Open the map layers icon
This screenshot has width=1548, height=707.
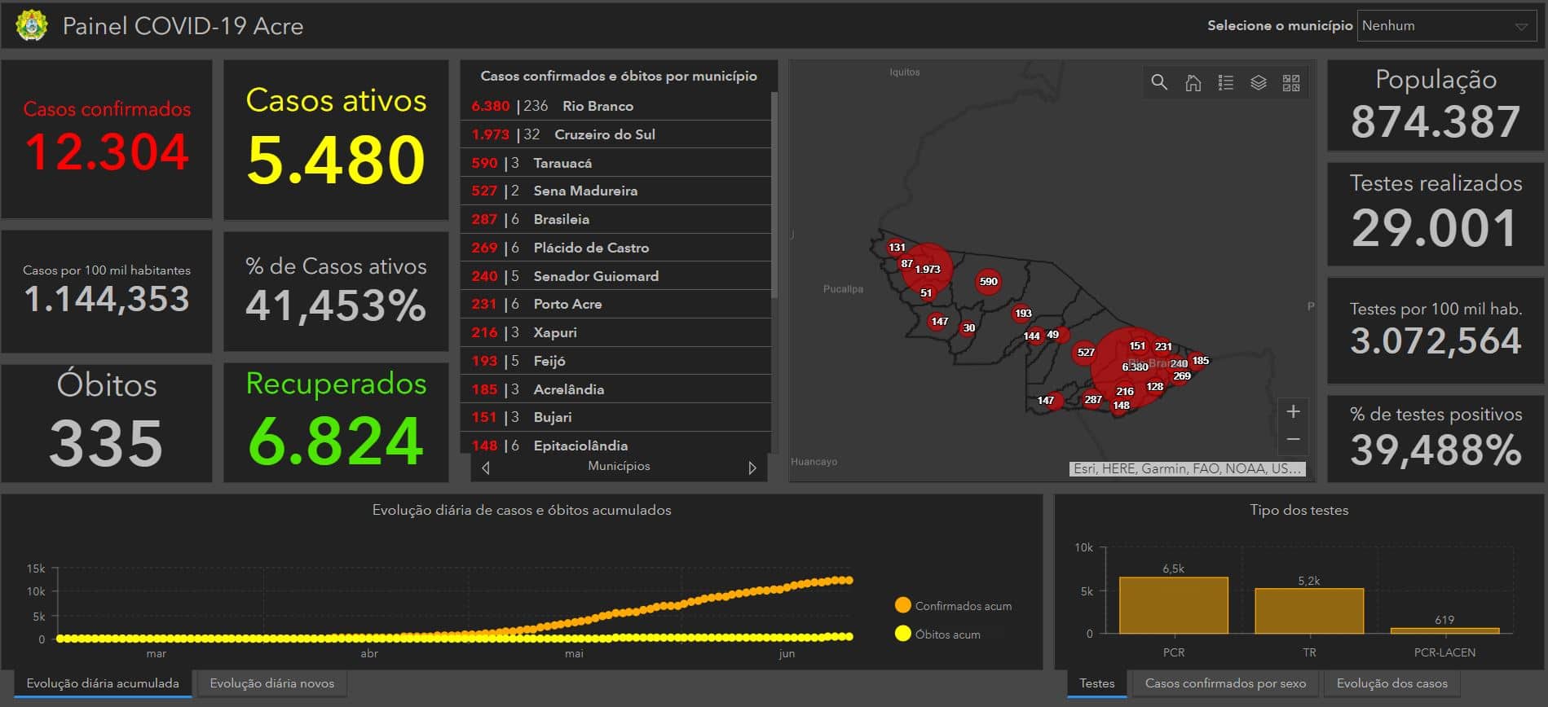coord(1258,82)
